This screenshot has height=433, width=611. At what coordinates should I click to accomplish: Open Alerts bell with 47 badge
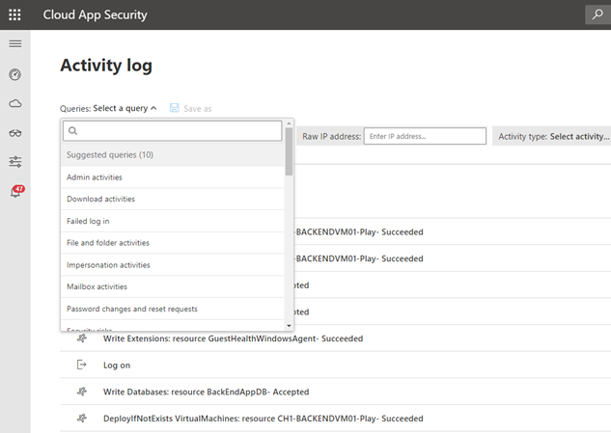coord(15,192)
